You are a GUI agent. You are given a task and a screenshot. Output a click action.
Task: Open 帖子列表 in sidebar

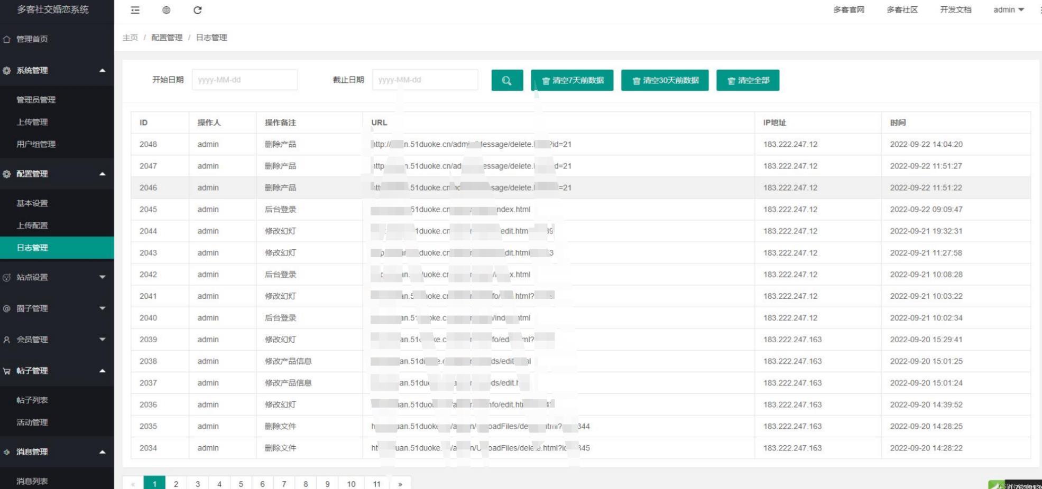[32, 400]
